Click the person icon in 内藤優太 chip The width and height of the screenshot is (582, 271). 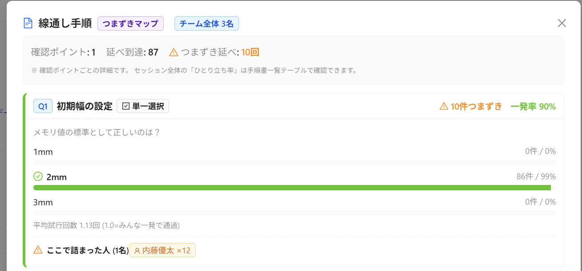pos(137,251)
